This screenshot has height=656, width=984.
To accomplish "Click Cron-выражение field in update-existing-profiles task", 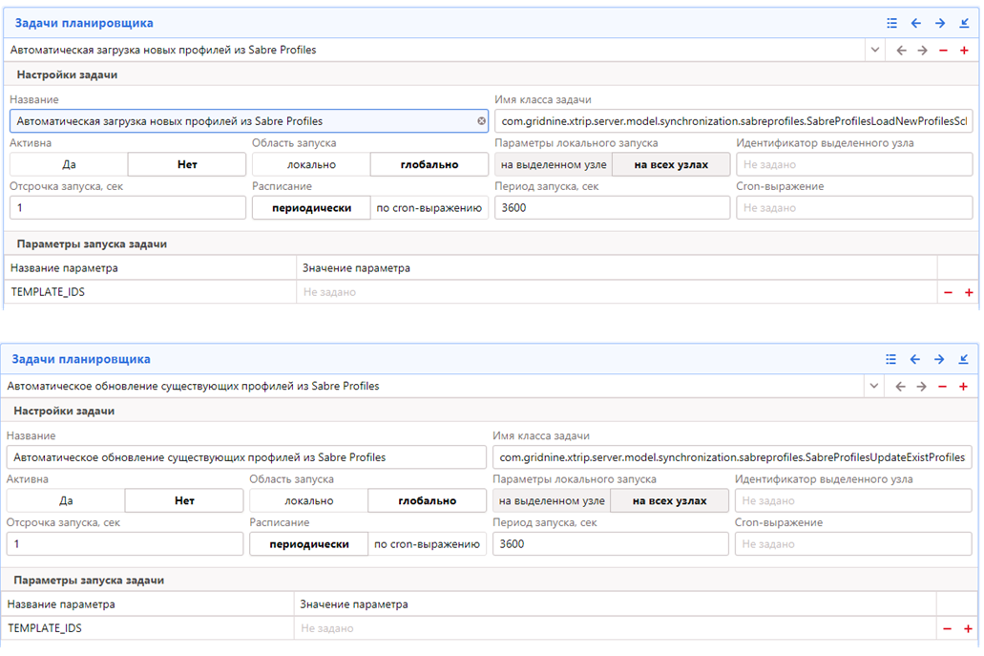I will tap(852, 544).
